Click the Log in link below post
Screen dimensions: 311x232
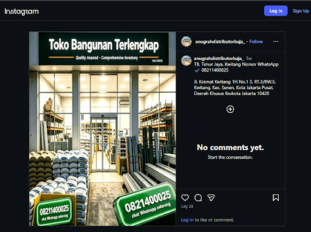(x=187, y=220)
